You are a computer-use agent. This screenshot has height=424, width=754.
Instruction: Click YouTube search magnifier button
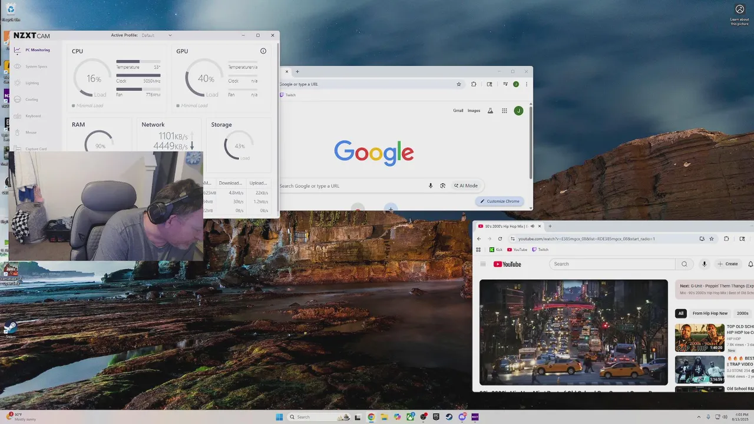[684, 264]
